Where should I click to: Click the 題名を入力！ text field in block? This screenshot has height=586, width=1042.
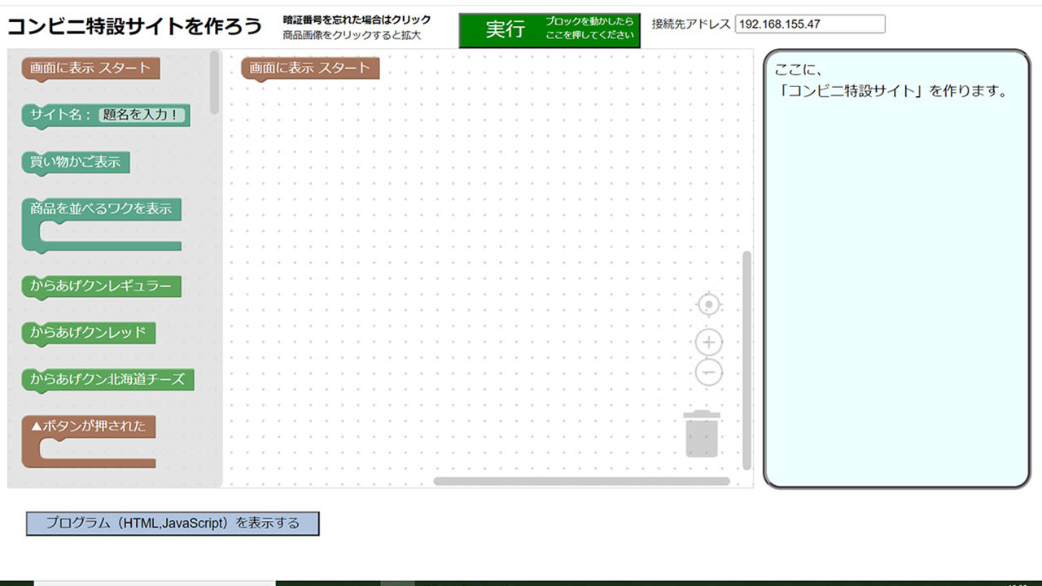click(142, 116)
